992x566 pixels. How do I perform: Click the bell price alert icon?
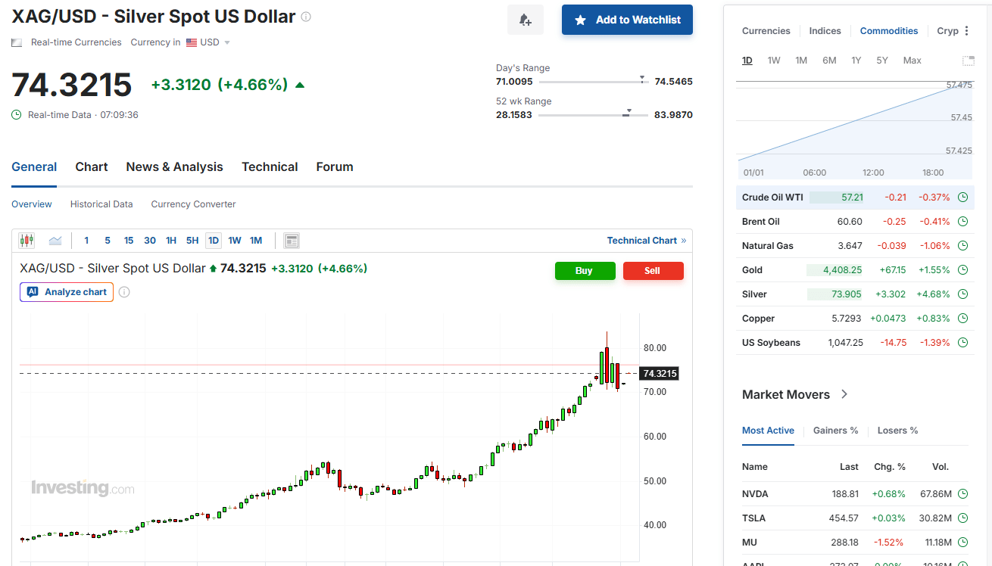pyautogui.click(x=526, y=20)
